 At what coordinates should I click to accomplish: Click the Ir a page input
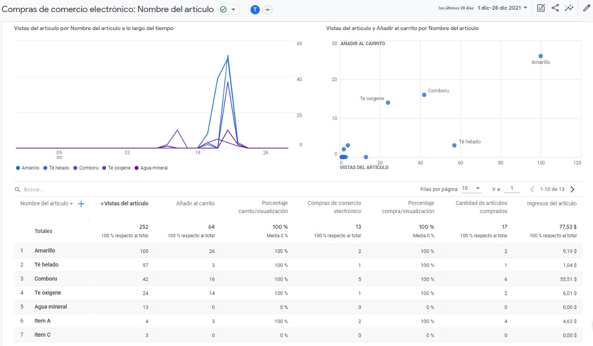coord(511,189)
